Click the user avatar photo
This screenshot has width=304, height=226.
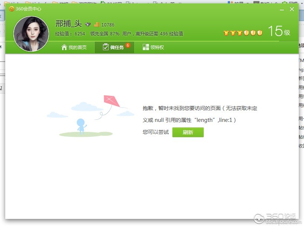[x=31, y=34]
